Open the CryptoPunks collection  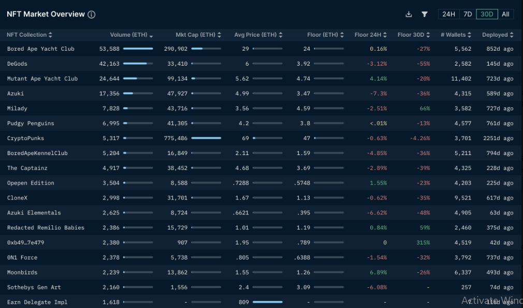[x=24, y=138]
